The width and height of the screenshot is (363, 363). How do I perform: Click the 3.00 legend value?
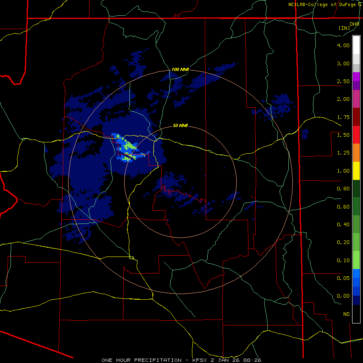(x=343, y=63)
